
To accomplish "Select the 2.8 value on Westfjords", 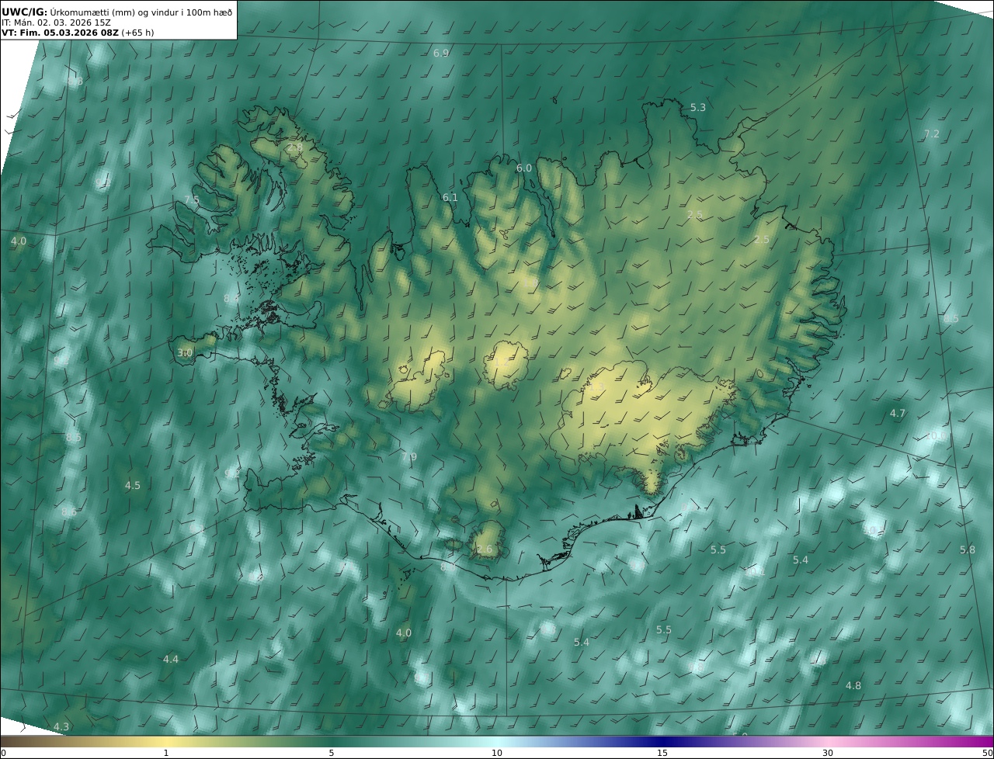I will point(295,147).
